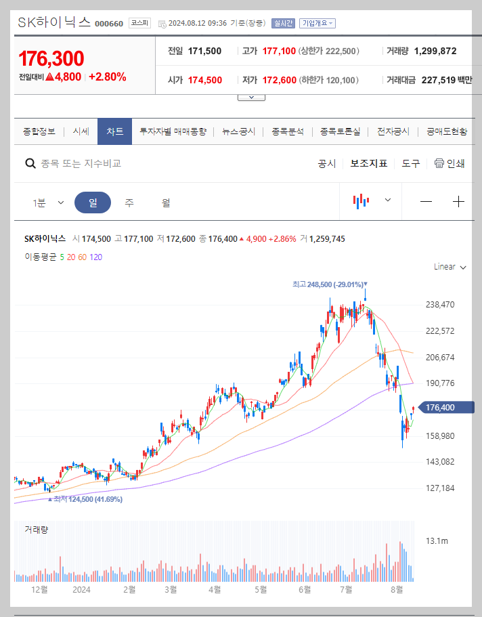This screenshot has height=617, width=482.
Task: Open the candlestick chart style icon
Action: pos(362,200)
